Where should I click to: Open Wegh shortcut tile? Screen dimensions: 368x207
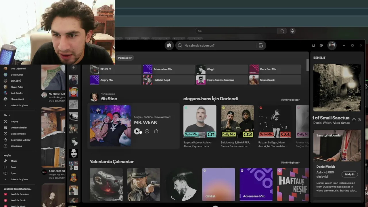(222, 69)
